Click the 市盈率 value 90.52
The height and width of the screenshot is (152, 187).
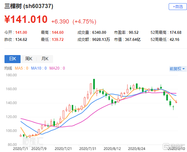pos(134,33)
